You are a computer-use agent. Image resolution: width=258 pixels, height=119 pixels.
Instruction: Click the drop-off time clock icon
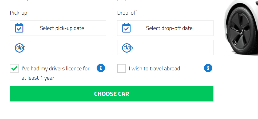tap(127, 48)
